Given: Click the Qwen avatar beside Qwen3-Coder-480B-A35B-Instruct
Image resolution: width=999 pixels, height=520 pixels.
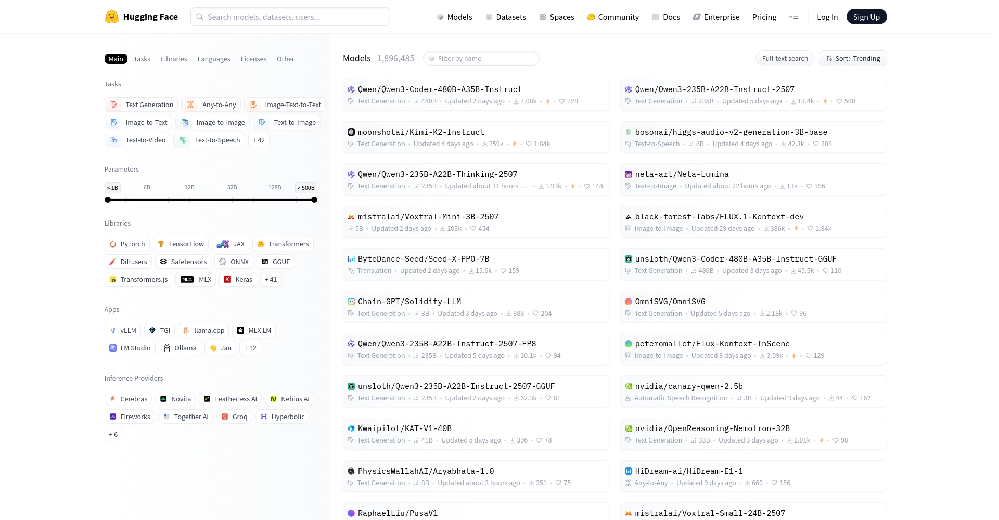Looking at the screenshot, I should pos(351,89).
